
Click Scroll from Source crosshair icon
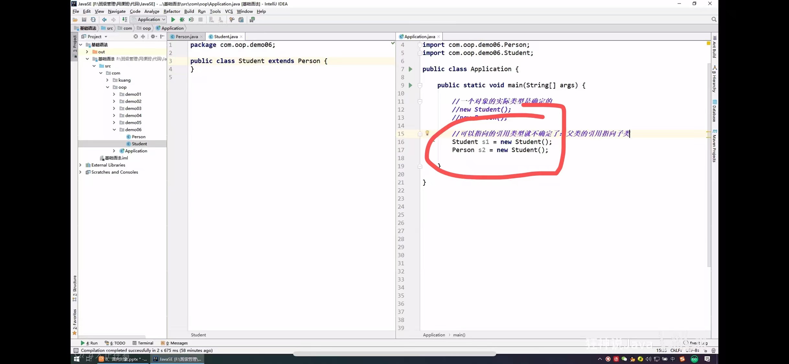tap(135, 37)
